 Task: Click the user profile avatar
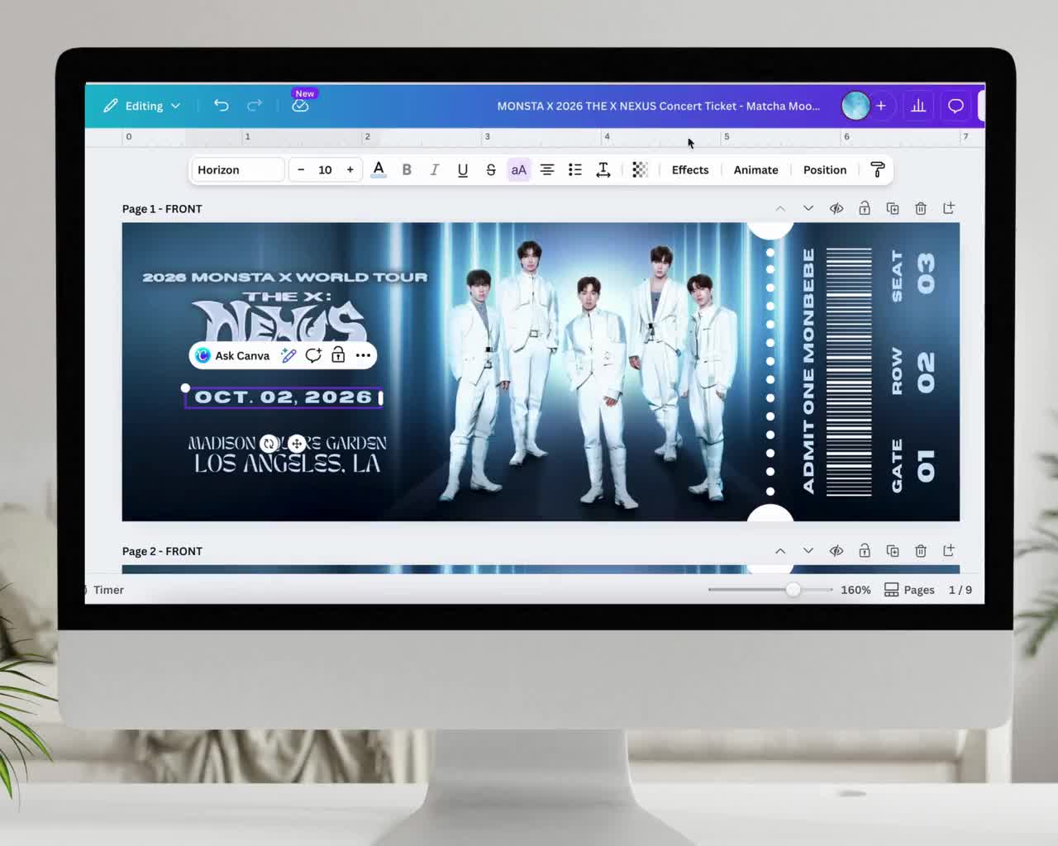click(855, 106)
